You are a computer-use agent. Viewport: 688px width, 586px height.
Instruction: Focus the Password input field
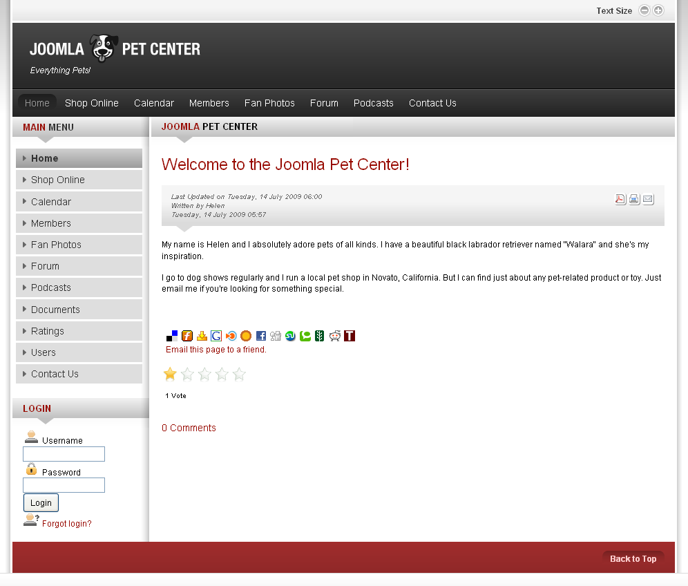point(64,485)
